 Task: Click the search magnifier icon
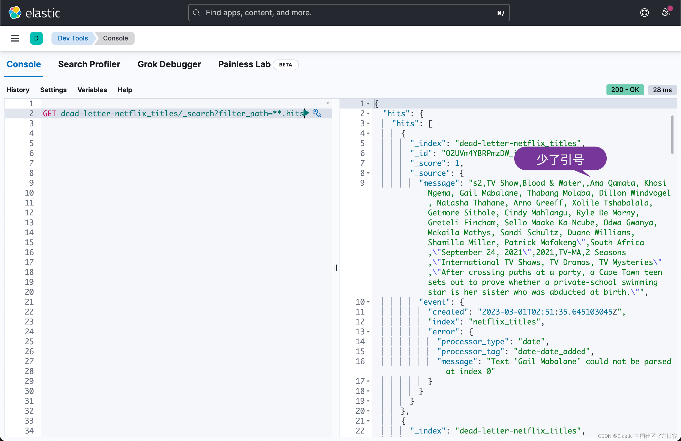[x=196, y=13]
